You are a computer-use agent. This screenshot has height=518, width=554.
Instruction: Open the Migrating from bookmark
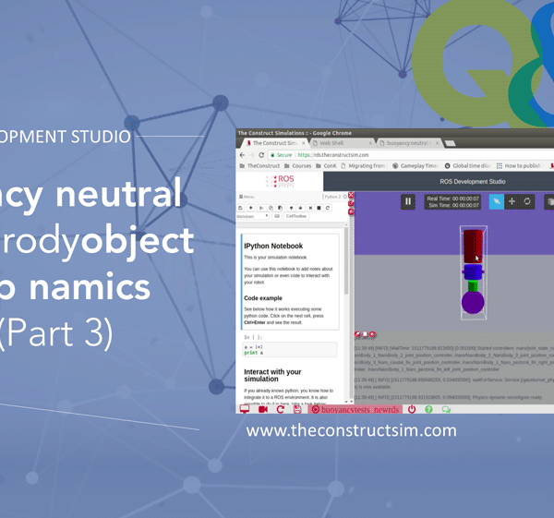tap(364, 165)
